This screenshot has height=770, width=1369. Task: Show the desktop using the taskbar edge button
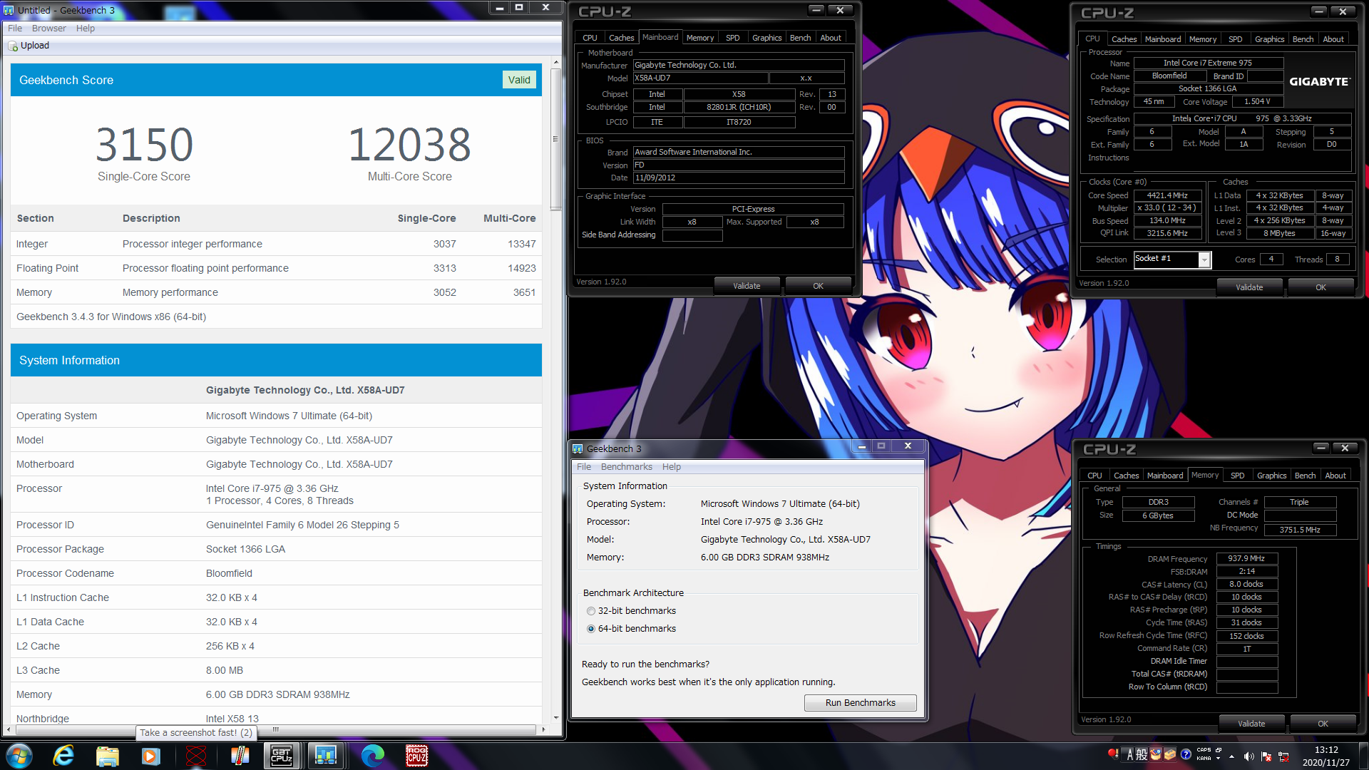click(1364, 756)
